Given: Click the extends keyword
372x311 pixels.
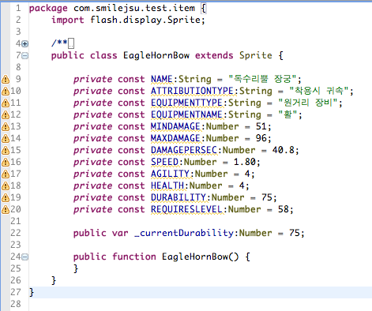Looking at the screenshot, I should click(214, 55).
